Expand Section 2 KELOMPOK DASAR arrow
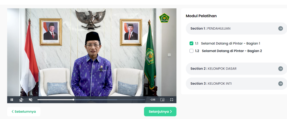Viewport: 287px width, 119px height. [280, 69]
